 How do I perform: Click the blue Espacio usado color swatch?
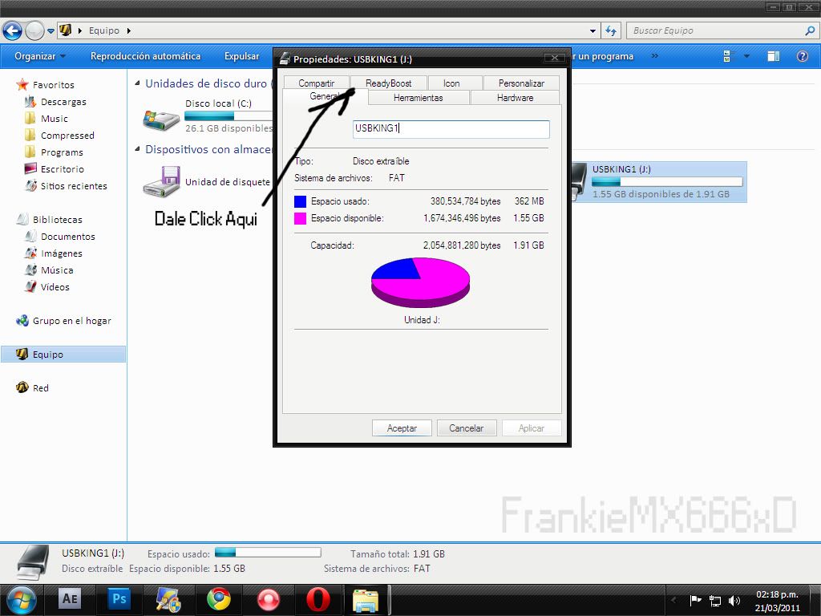tap(300, 202)
